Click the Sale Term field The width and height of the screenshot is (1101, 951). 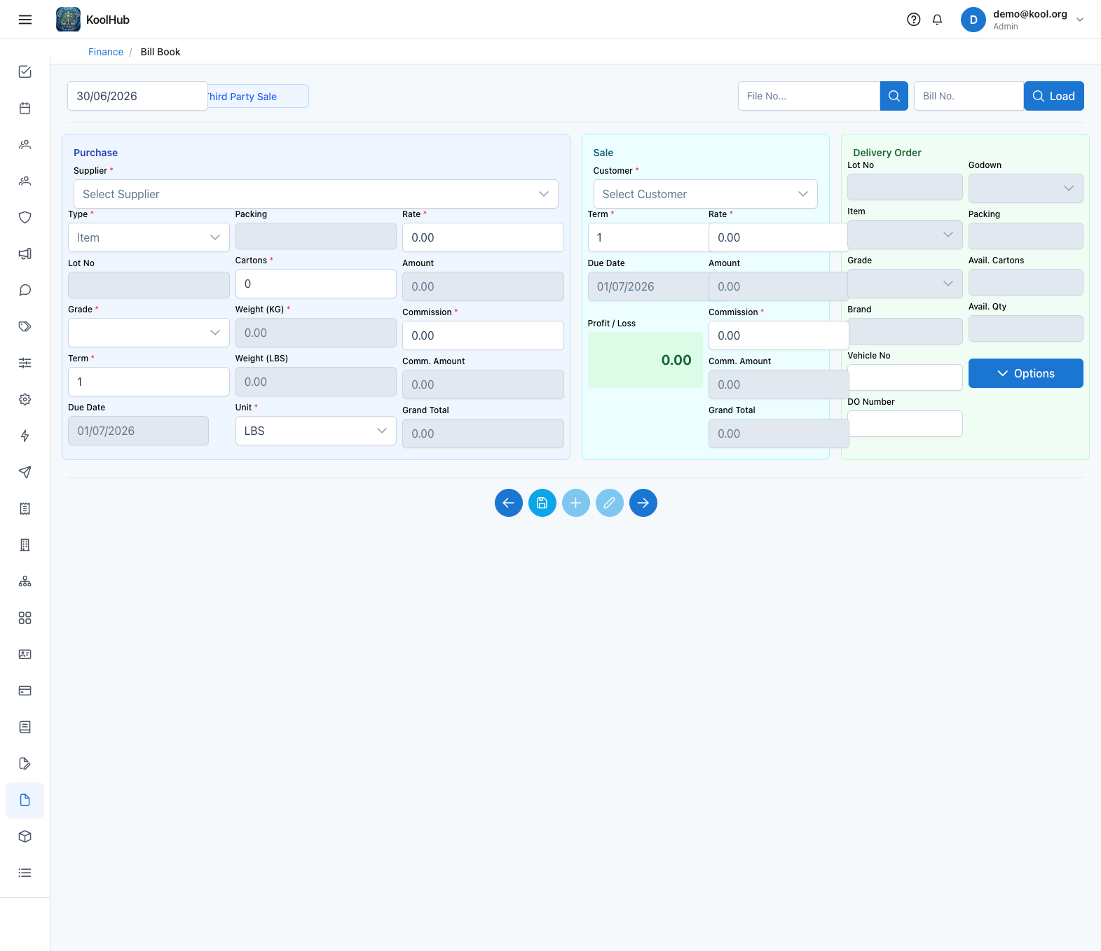click(648, 237)
